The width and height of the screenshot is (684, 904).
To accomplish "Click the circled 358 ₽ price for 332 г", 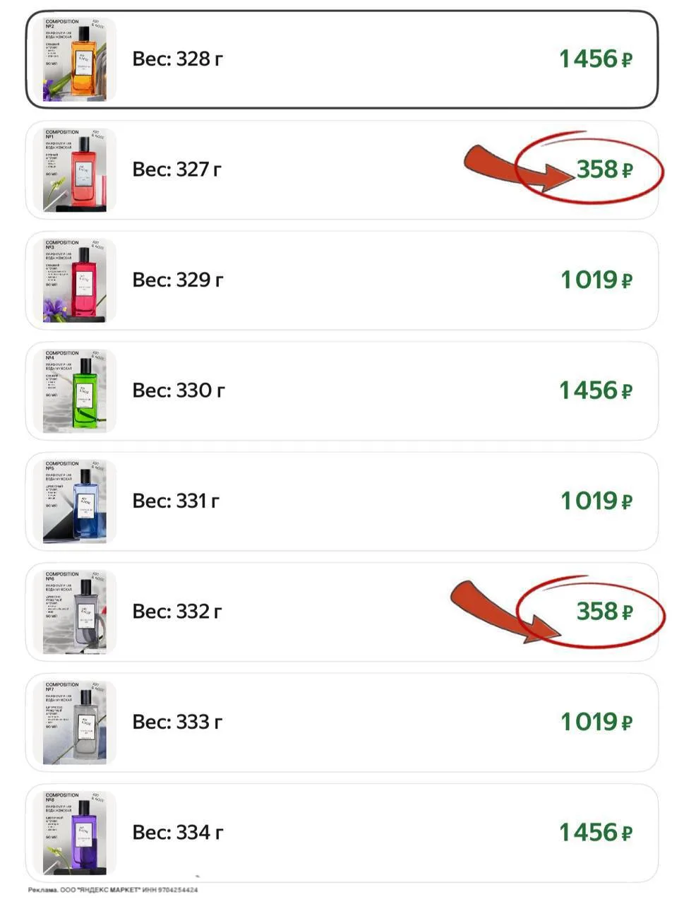I will tap(604, 612).
